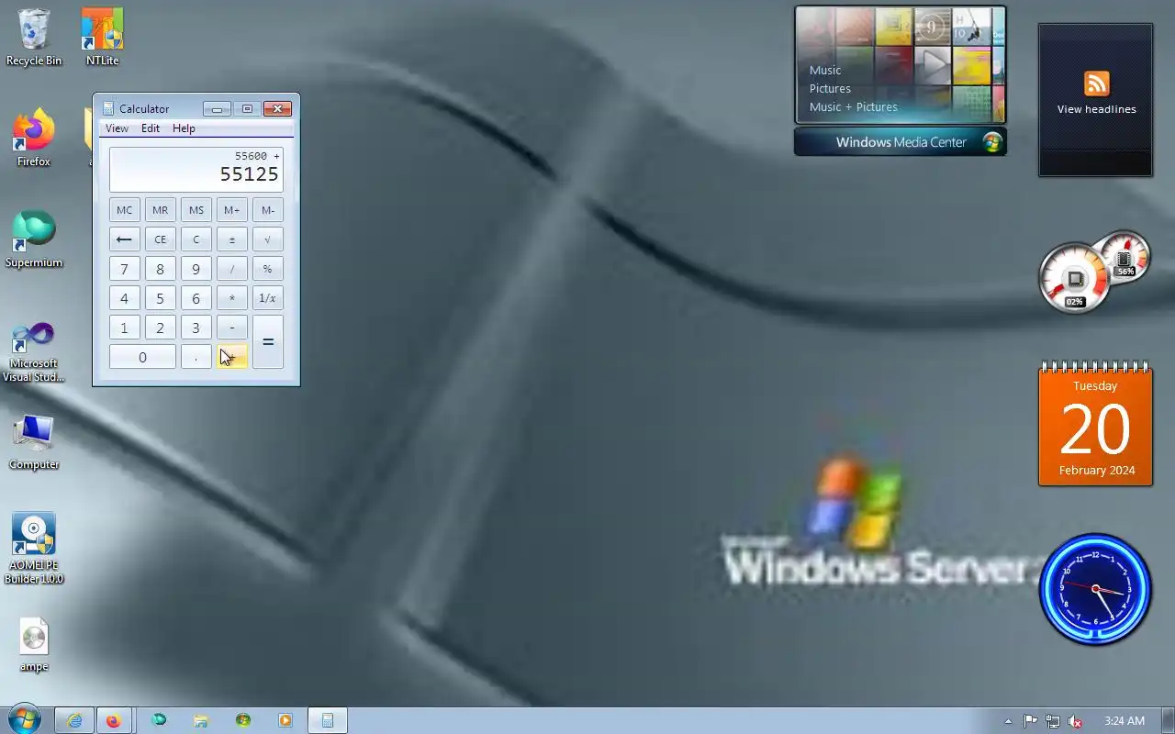Click the orange calendar gadget showing 20
This screenshot has width=1175, height=734.
[1095, 424]
